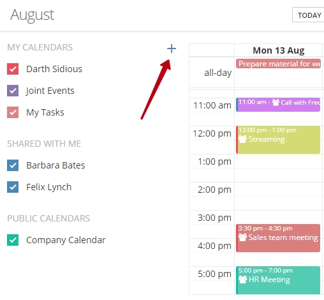Hide Barbara Bates shared calendar
Image resolution: width=324 pixels, height=300 pixels.
tap(13, 165)
